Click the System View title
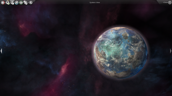 pyautogui.click(x=95, y=2)
